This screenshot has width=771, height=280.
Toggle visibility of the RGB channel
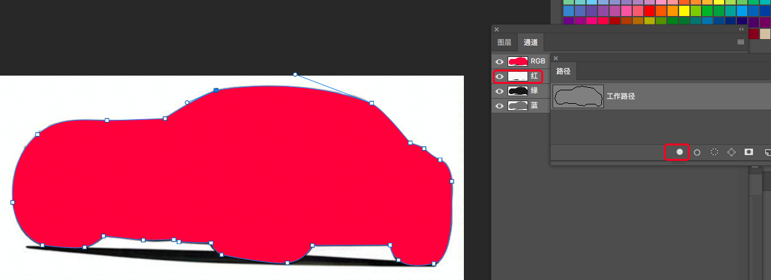tap(500, 62)
